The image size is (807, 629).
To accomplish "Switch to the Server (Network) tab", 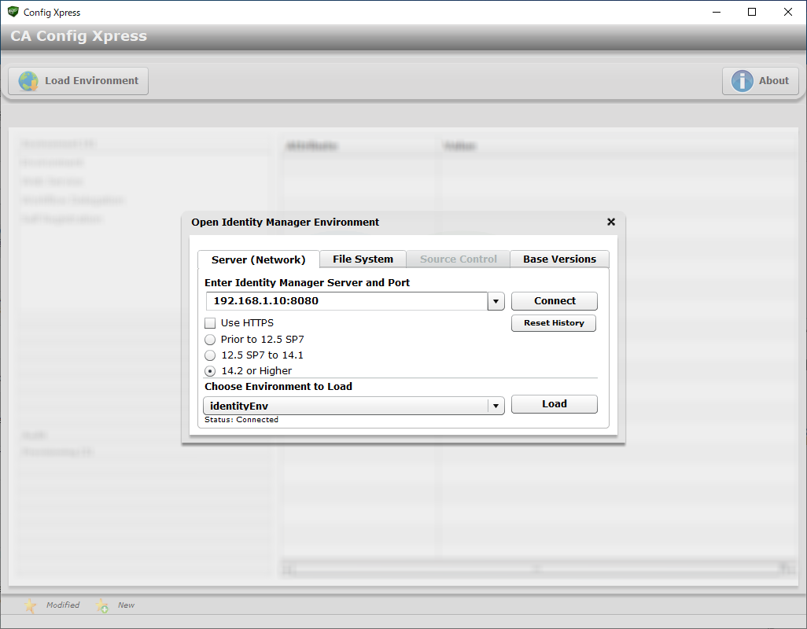I will (x=258, y=259).
